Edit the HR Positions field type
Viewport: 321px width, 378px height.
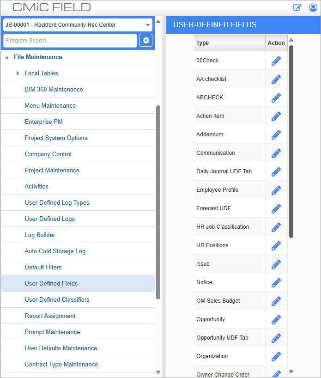(x=276, y=245)
